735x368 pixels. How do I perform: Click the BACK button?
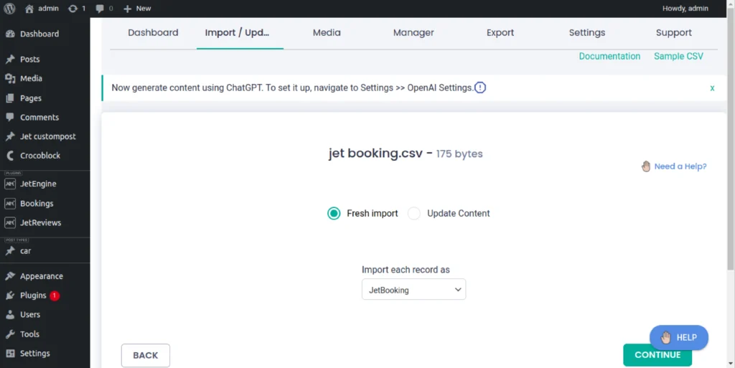click(146, 355)
